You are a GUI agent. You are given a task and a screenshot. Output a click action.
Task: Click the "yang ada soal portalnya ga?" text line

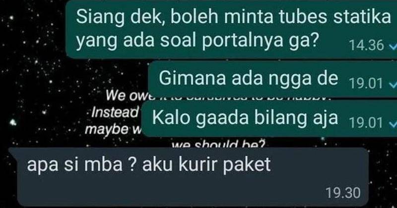(197, 40)
